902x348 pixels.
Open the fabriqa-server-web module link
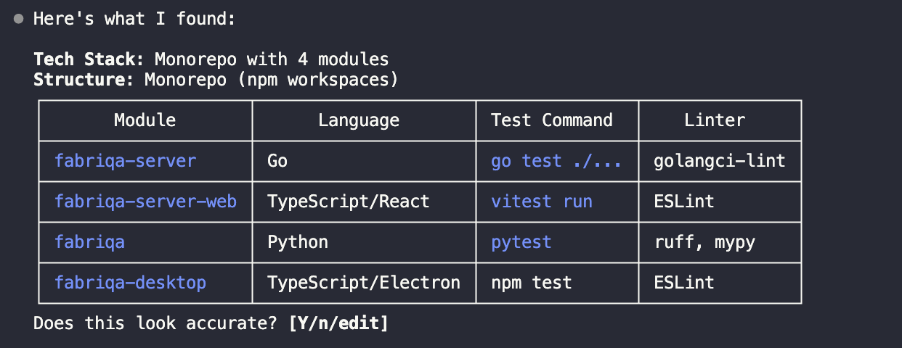point(146,201)
